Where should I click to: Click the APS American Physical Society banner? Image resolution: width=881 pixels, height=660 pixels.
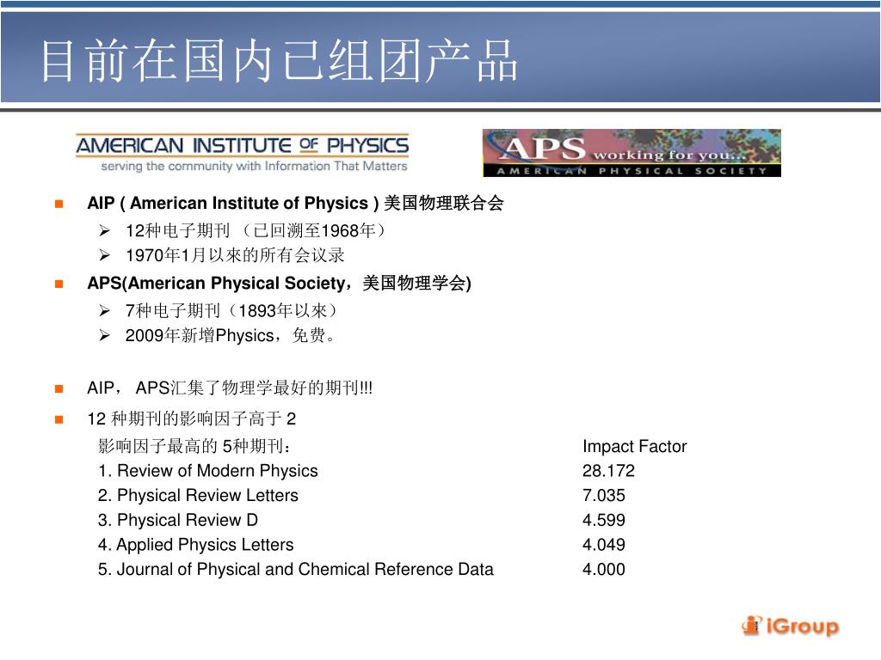click(631, 153)
